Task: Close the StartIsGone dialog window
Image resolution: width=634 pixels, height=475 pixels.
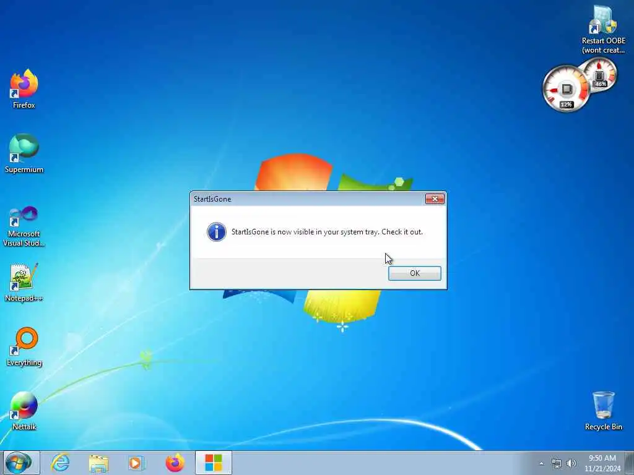Action: [435, 199]
